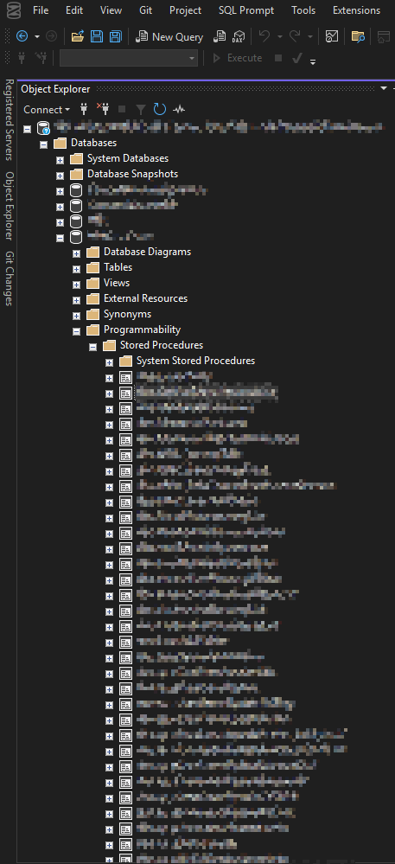Open the available databases combo box
Screen dimensions: 395x864
point(129,58)
